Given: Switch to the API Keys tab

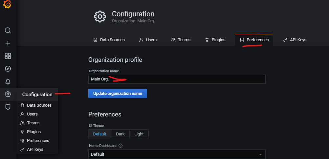Looking at the screenshot, I should 295,40.
